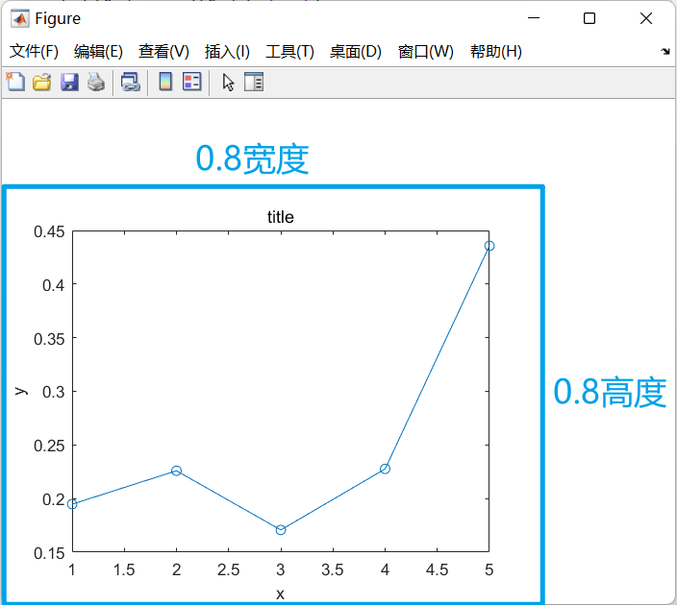
Task: Select the data marker at x=2
Action: point(176,471)
